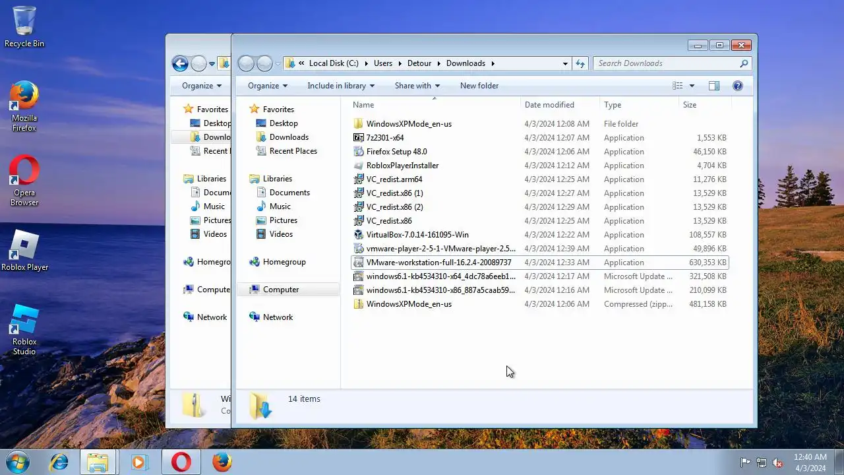Select Downloads in the front window navigation pane
Screen dimensions: 844x475
(289, 137)
